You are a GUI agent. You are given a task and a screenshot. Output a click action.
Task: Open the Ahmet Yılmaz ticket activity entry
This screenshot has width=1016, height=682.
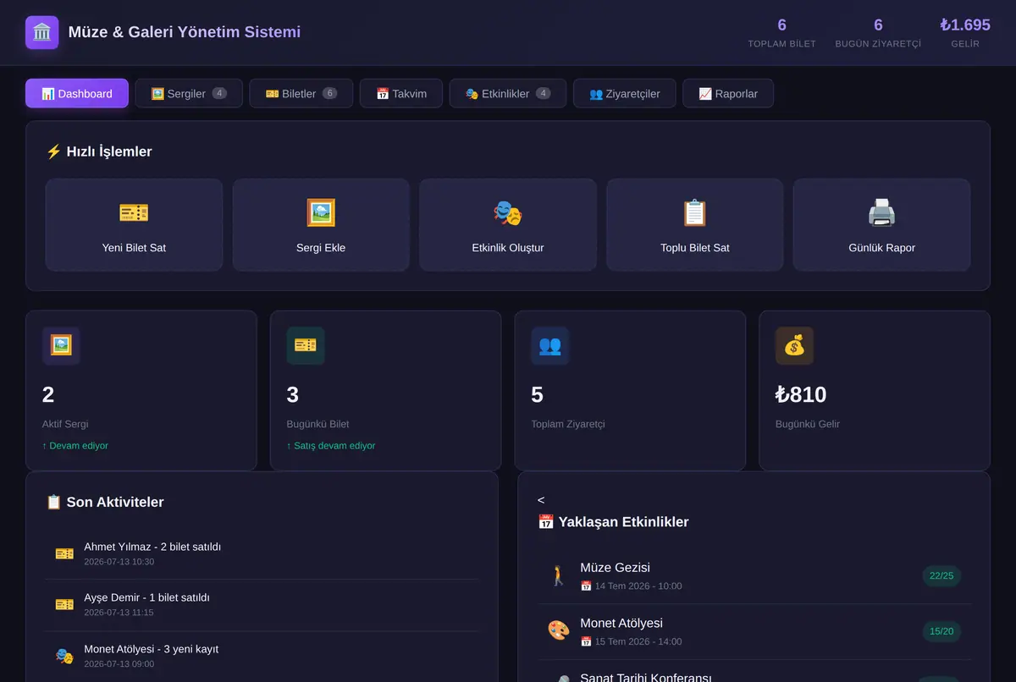pyautogui.click(x=262, y=554)
